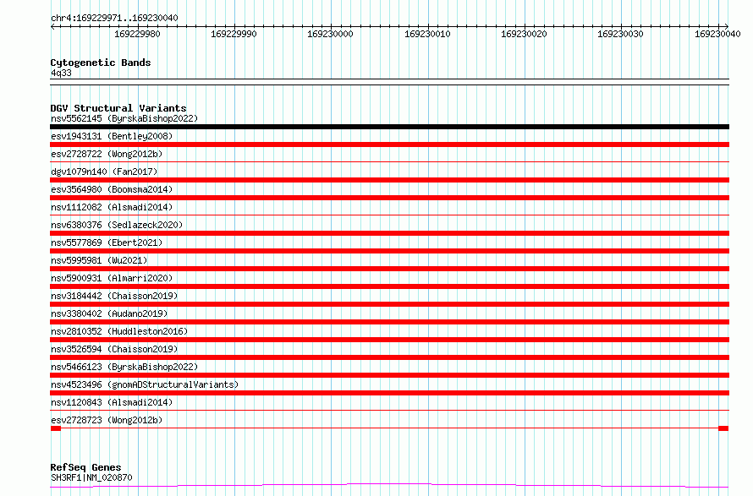
Task: Click the red bar under nsv6380376
Action: (x=389, y=233)
